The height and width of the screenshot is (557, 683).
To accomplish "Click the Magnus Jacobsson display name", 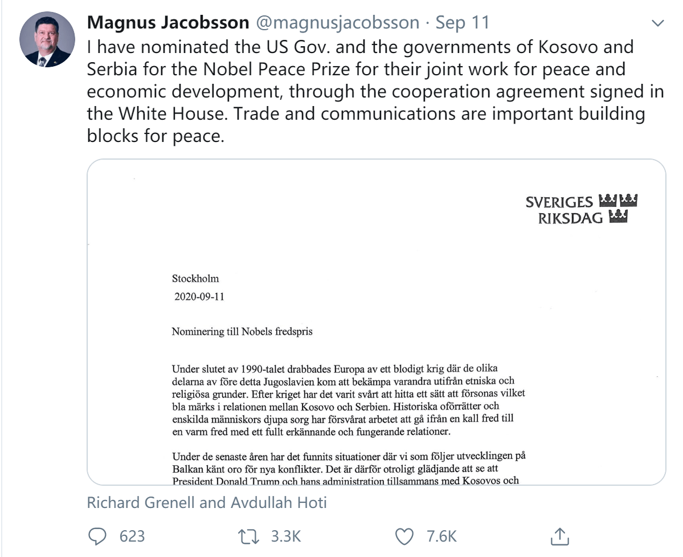I will [x=167, y=22].
